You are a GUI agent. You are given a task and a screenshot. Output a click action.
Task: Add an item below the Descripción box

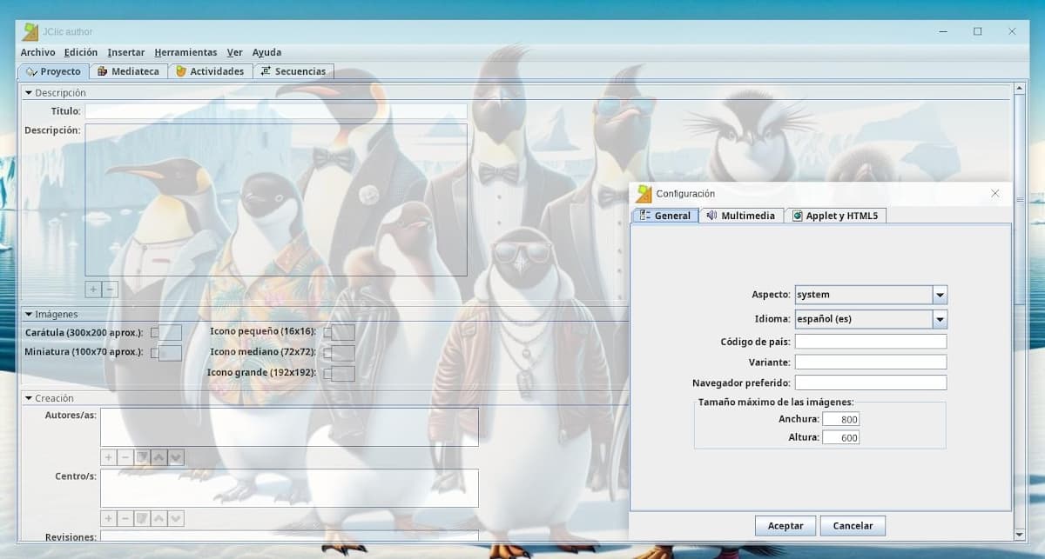tap(93, 289)
